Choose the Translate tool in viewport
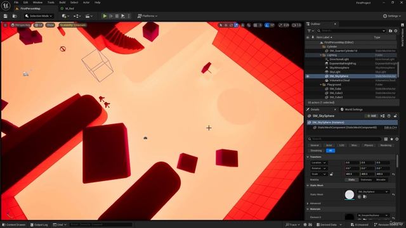 226,25
